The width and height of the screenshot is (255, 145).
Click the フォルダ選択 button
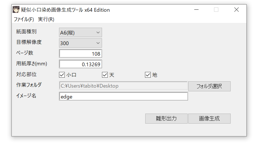point(209,86)
